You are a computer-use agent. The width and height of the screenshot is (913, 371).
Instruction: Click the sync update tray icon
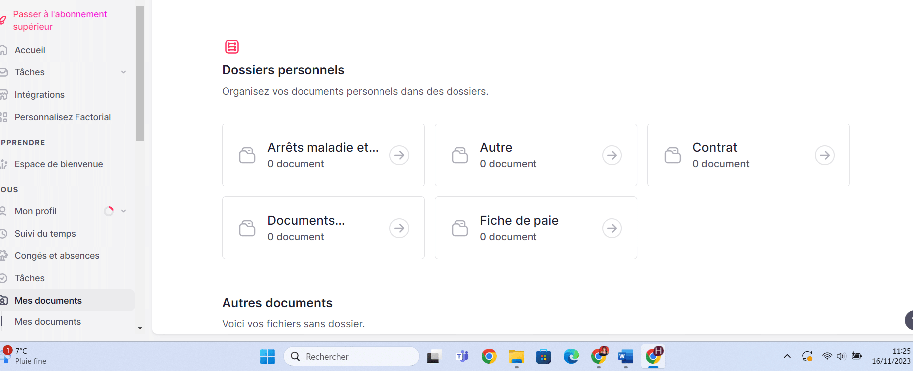coord(807,356)
